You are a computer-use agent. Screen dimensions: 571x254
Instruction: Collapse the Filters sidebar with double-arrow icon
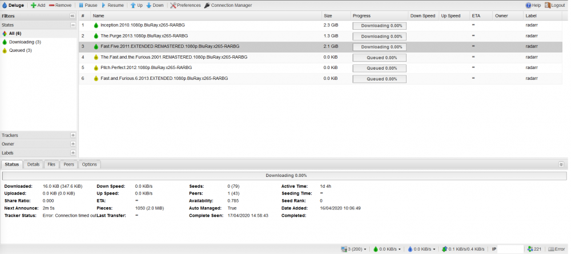(x=72, y=16)
